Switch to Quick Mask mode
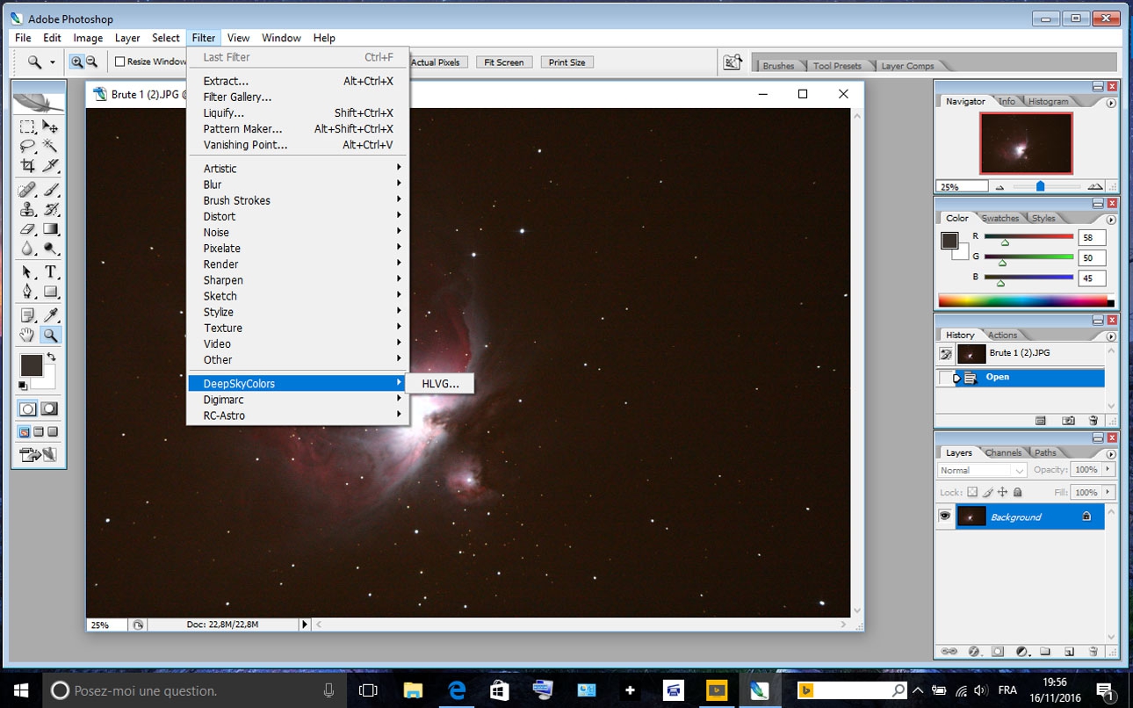Screen dimensions: 1133x708 [50, 408]
